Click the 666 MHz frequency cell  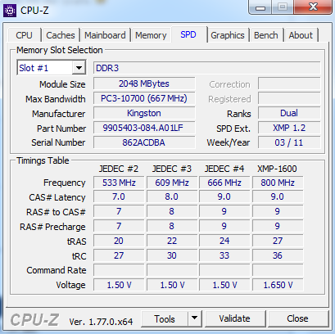click(224, 183)
